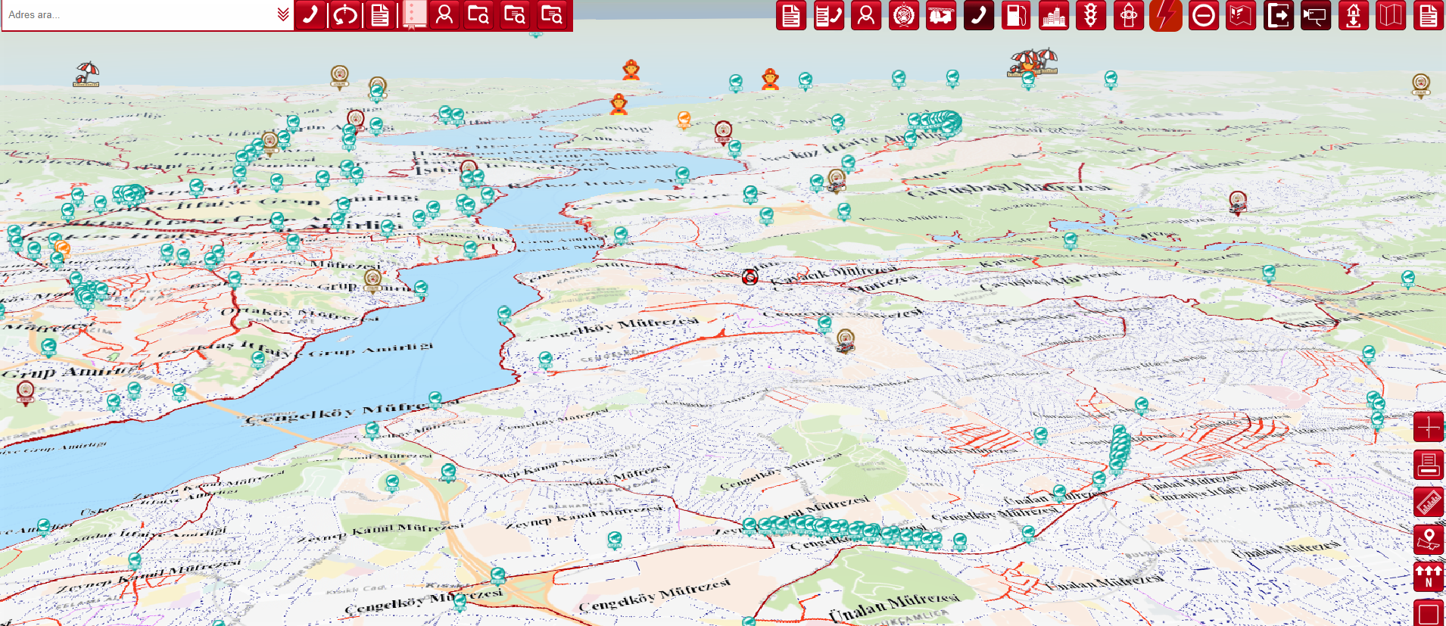The width and height of the screenshot is (1446, 626).
Task: Click the Adres ara address search field
Action: tap(139, 14)
